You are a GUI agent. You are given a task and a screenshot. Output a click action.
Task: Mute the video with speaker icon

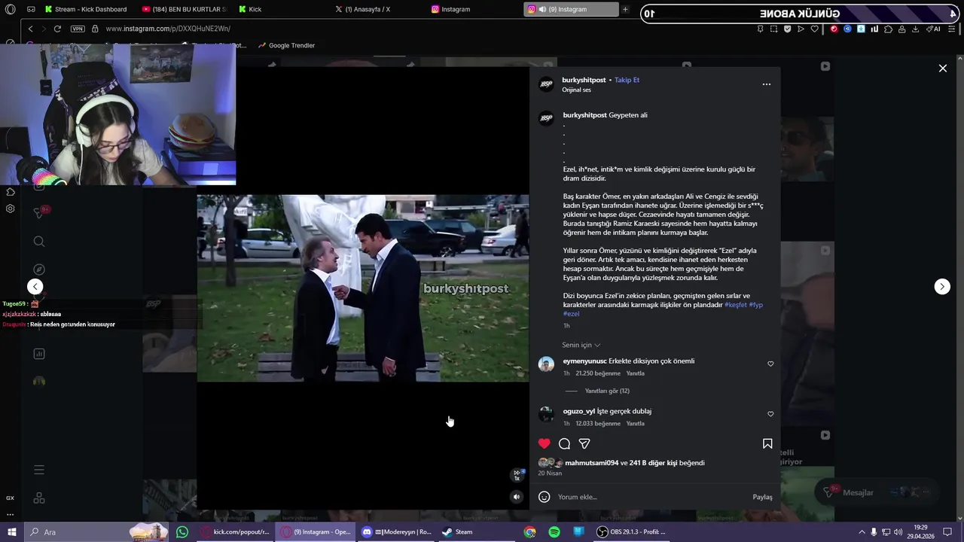tap(517, 497)
